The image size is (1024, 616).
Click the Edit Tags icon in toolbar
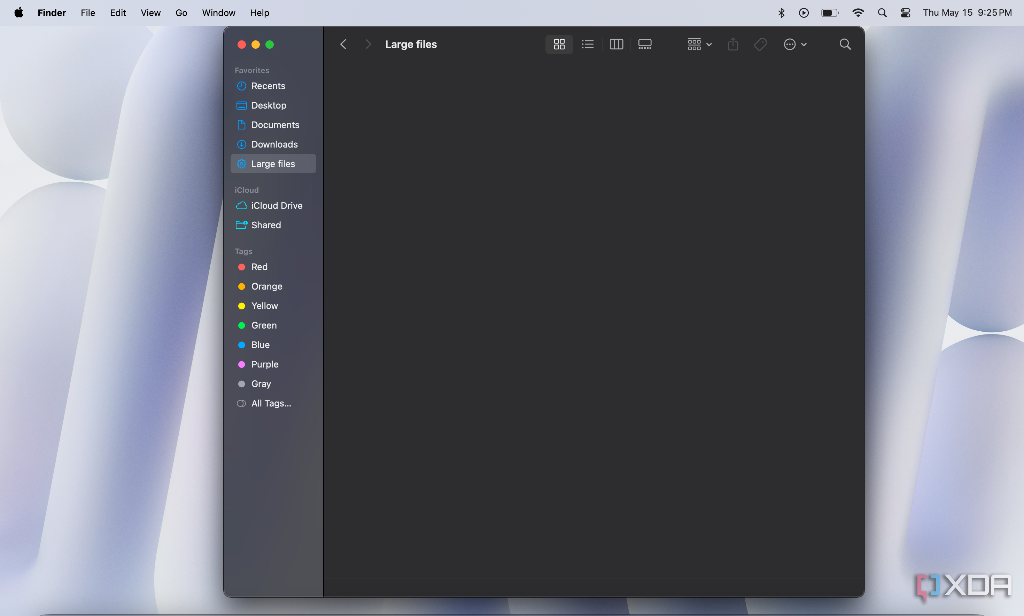(x=760, y=45)
